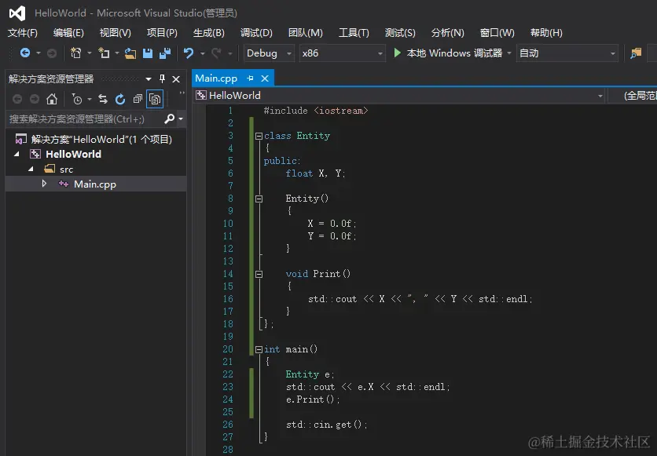Click the New Project toolbar icon
The image size is (657, 456).
[x=76, y=53]
